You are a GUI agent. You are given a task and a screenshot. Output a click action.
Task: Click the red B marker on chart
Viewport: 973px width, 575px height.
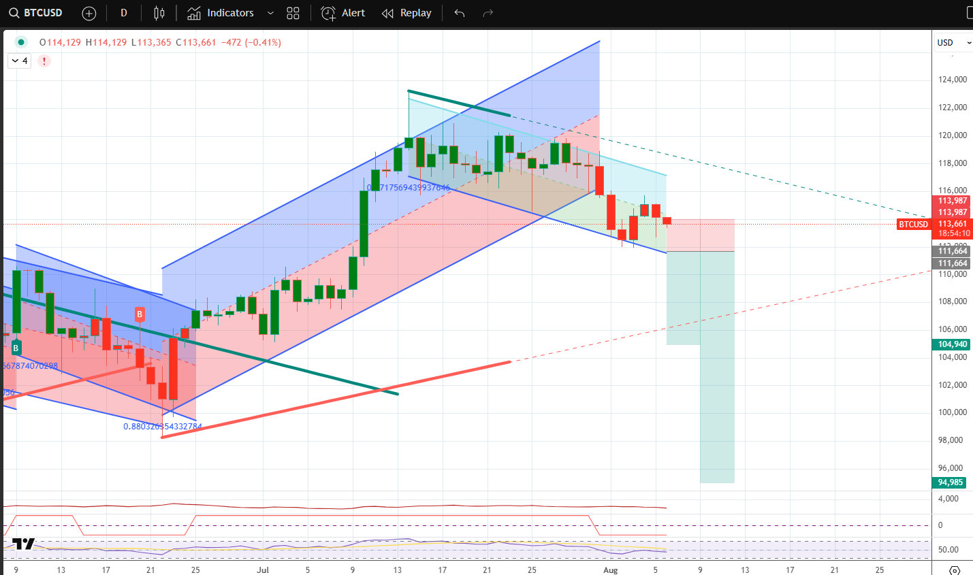(x=140, y=314)
